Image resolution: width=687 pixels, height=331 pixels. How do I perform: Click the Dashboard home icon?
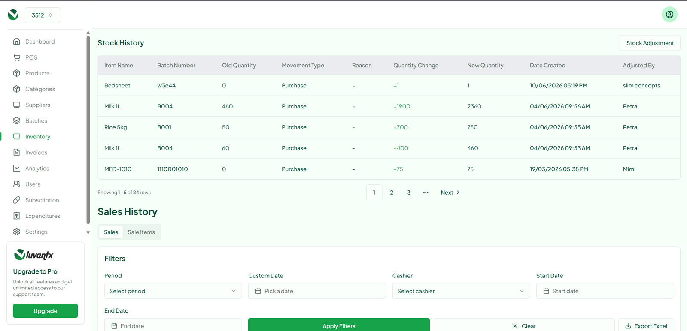[x=17, y=42]
